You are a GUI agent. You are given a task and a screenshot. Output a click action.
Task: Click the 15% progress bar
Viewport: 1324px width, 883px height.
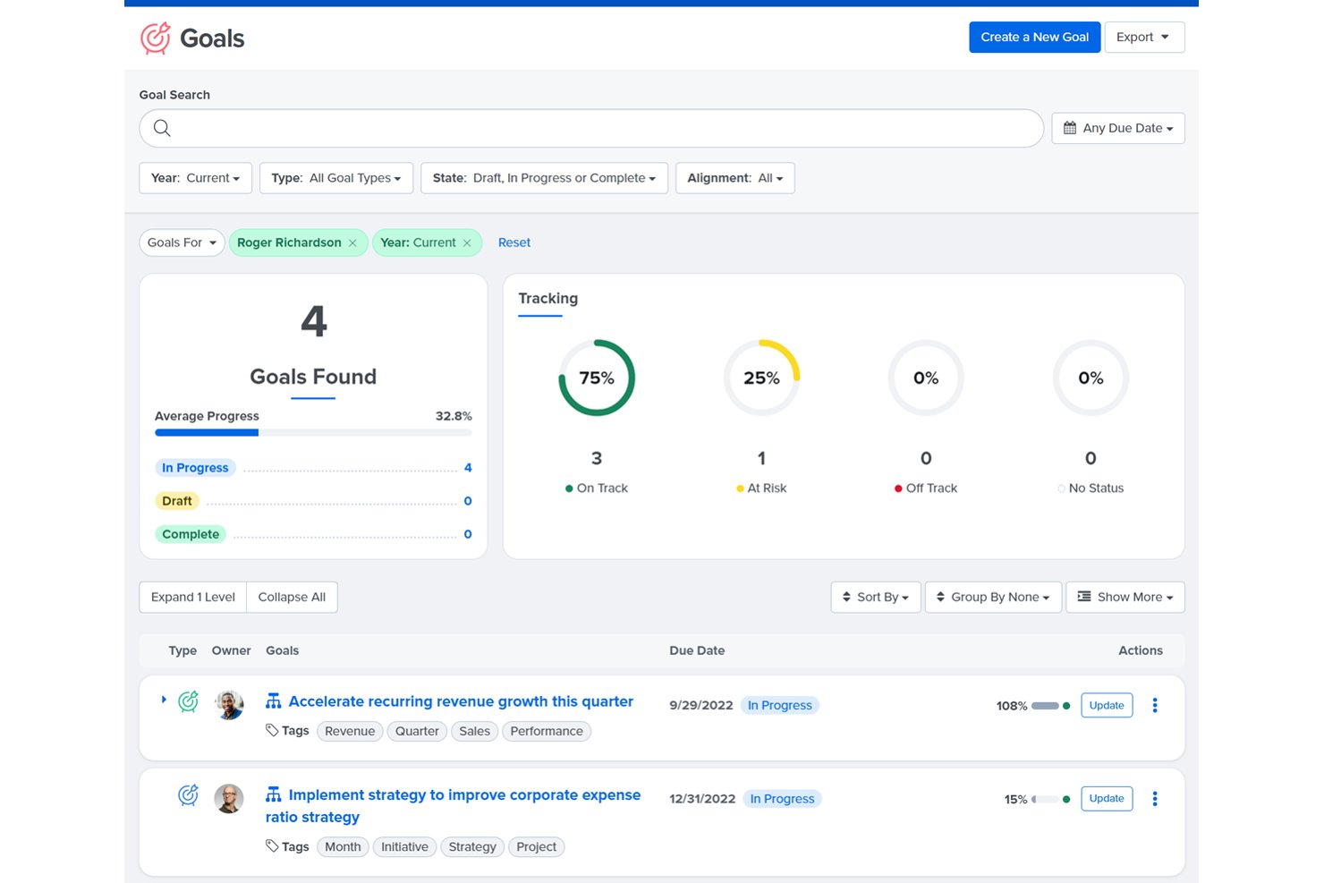[x=1045, y=799]
